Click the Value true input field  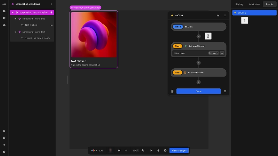pos(190,53)
